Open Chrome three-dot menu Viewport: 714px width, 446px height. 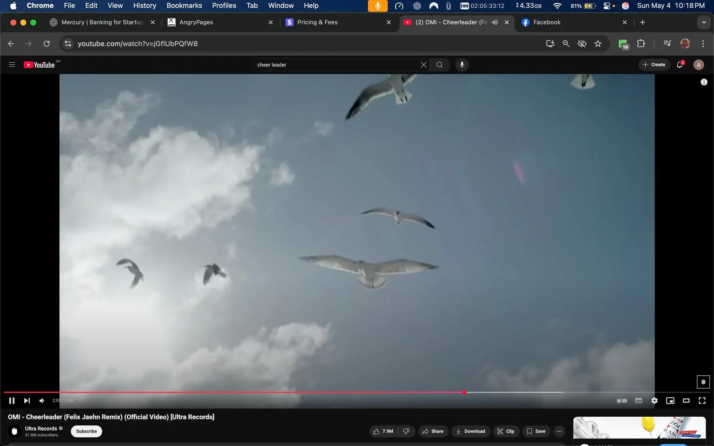(x=703, y=44)
